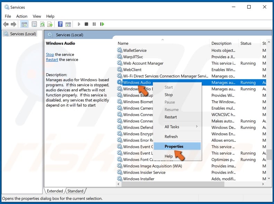Viewport: 274px width, 204px height.
Task: Select the Windows Audio service row
Action: (x=191, y=82)
